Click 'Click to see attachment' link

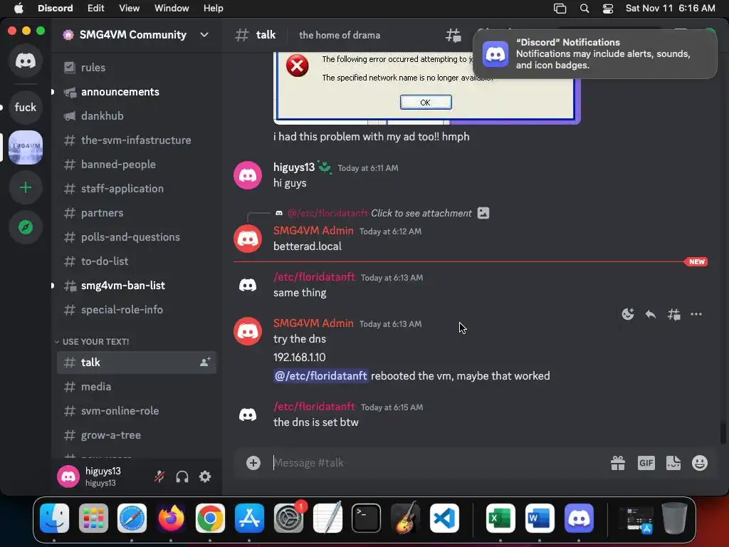(421, 213)
